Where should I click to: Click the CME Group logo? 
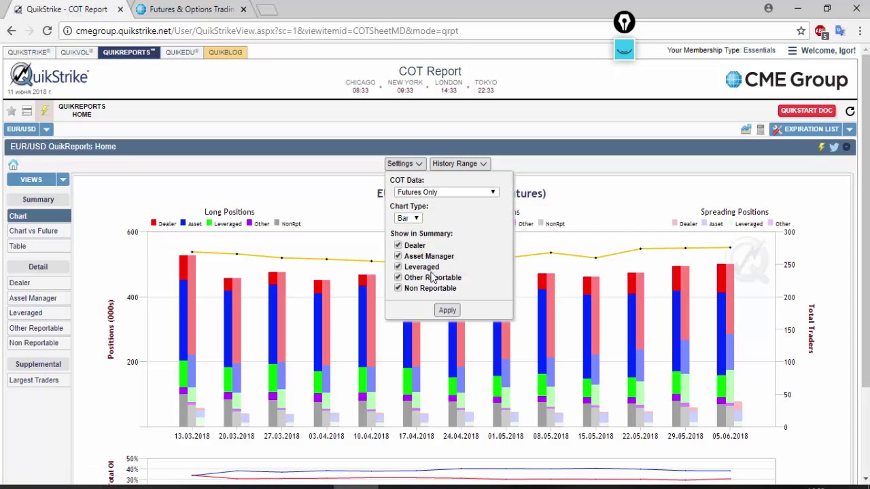(x=786, y=79)
